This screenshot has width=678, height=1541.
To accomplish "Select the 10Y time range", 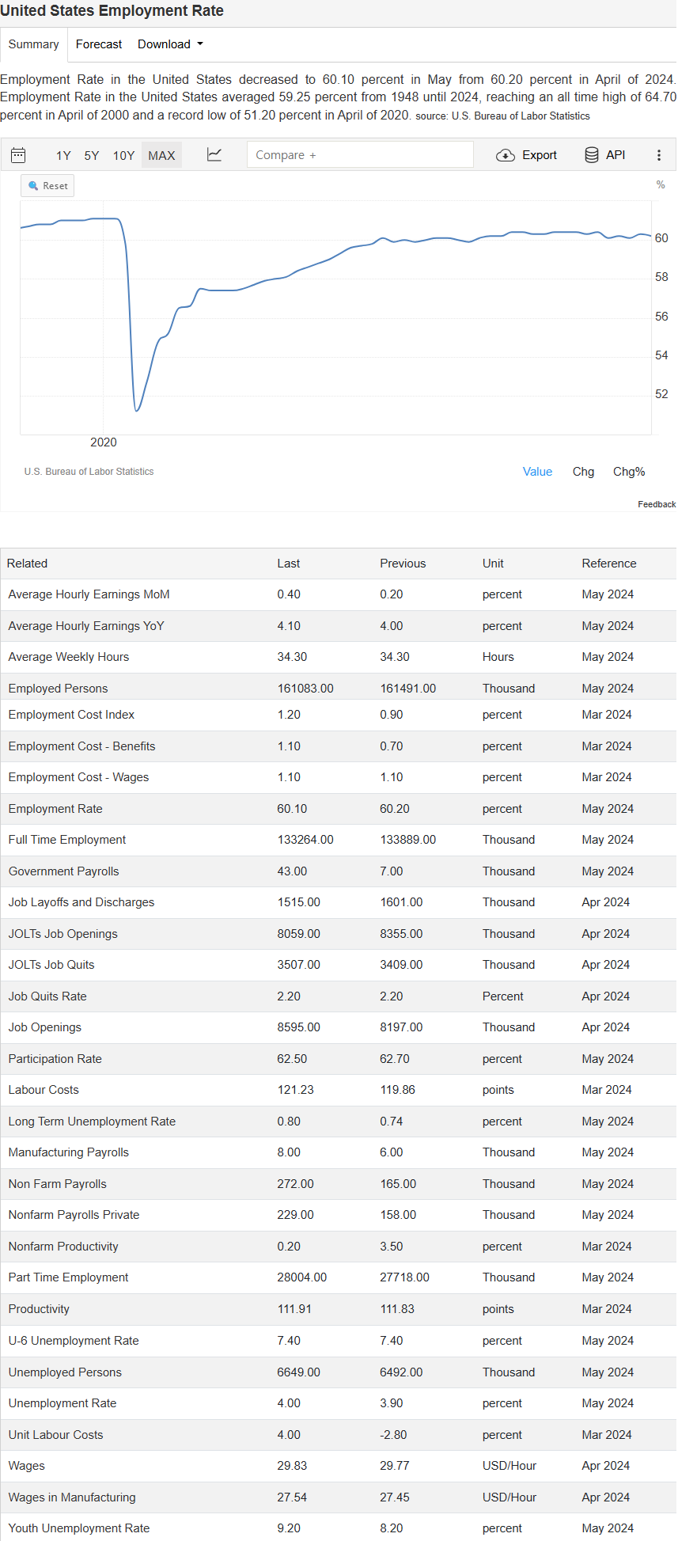I will [x=123, y=155].
